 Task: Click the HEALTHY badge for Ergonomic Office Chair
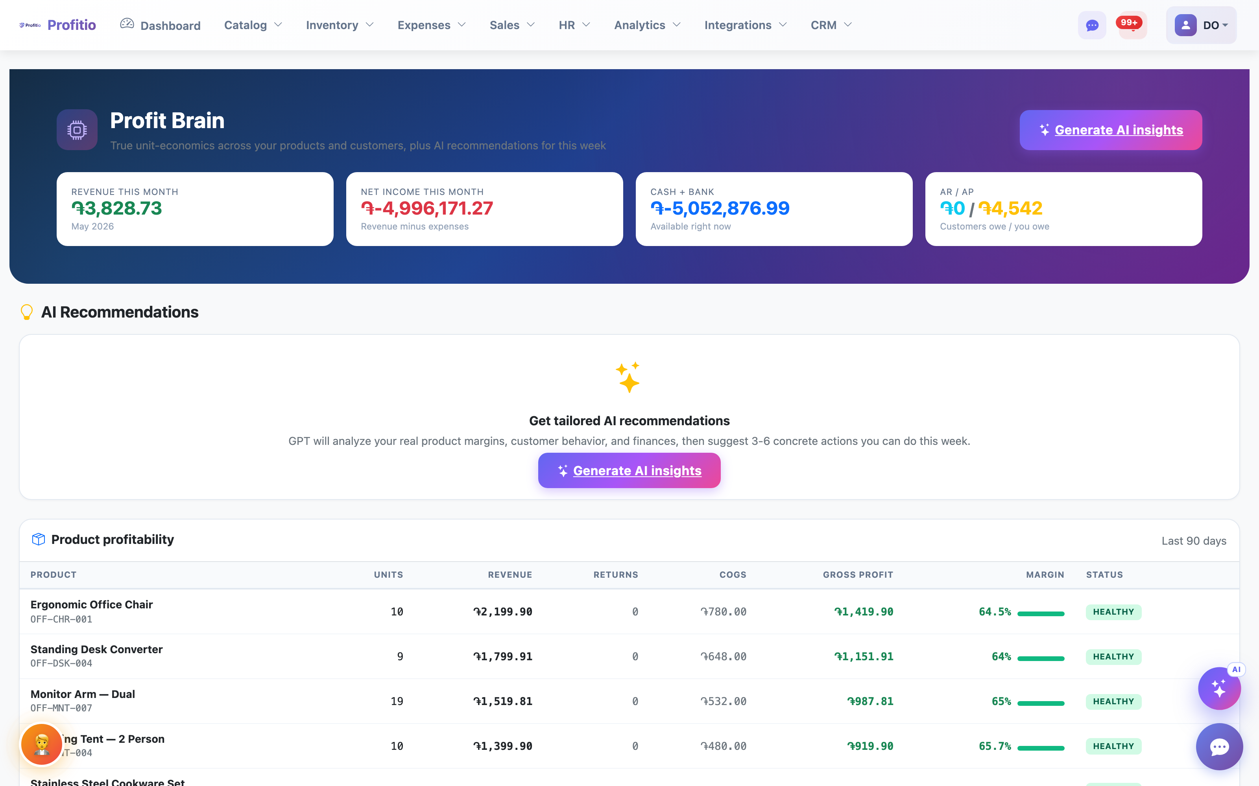click(1113, 612)
